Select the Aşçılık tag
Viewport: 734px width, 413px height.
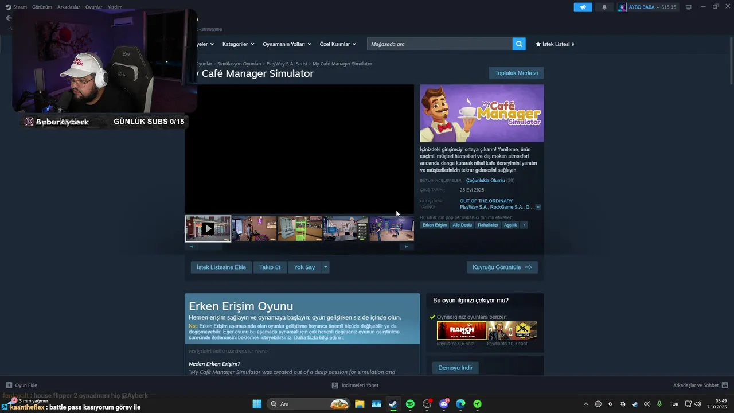510,225
